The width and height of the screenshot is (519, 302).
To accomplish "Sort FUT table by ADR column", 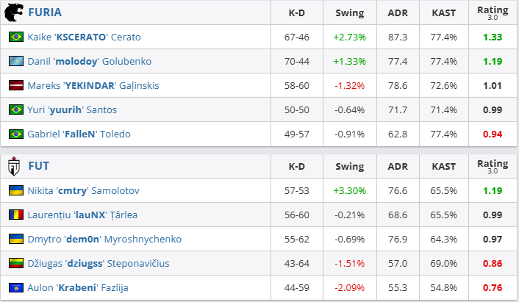I will pos(398,166).
